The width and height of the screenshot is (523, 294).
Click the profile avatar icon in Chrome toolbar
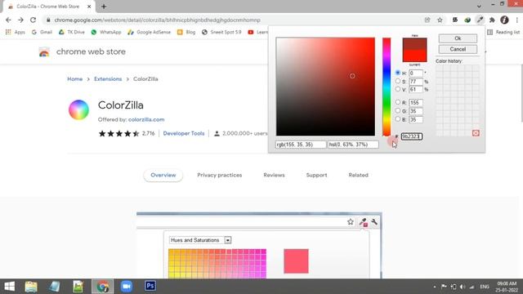[504, 20]
